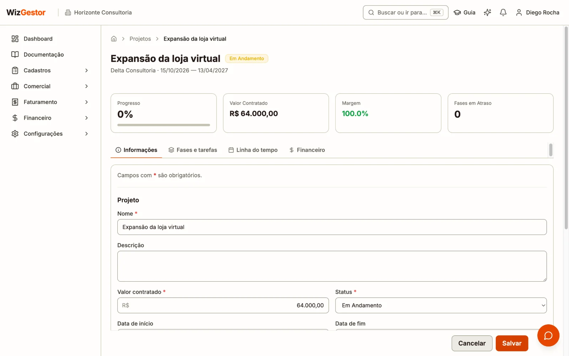
Task: Click the Progresso progress bar
Action: 164,125
